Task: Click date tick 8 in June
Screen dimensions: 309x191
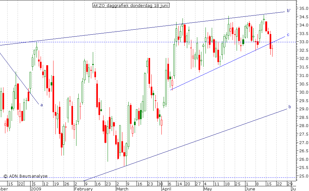Action: click(257, 184)
